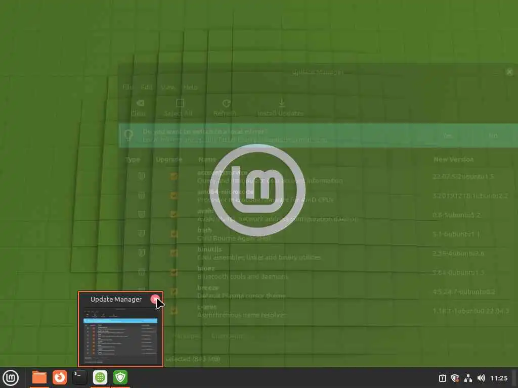Viewport: 518px width, 388px height.
Task: Open Help menu in faded Update Manager
Action: (x=190, y=87)
